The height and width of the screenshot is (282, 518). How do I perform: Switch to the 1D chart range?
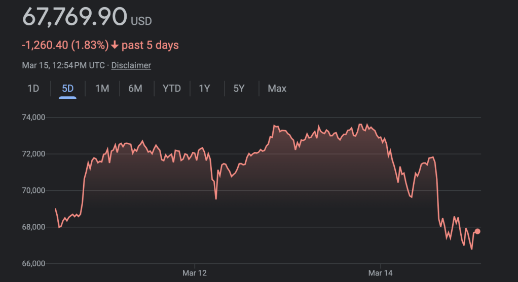[33, 89]
